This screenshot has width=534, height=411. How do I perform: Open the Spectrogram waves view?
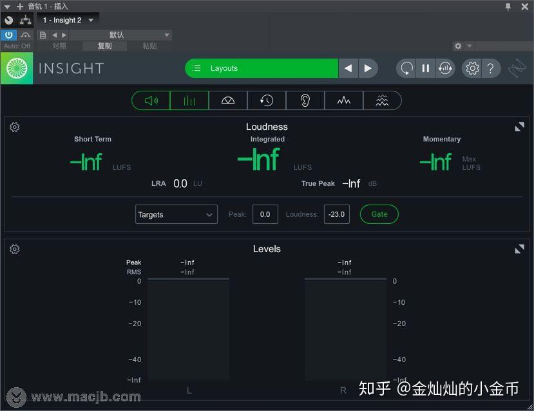pos(383,100)
